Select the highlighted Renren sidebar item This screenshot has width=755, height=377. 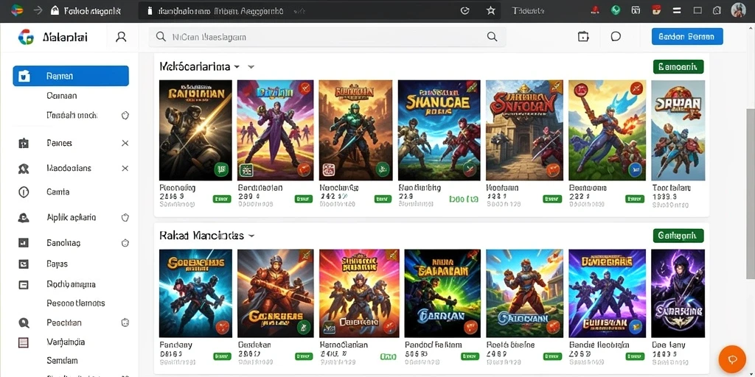[x=71, y=76]
